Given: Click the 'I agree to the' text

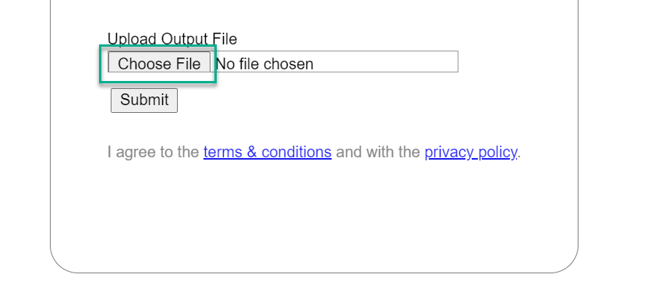Looking at the screenshot, I should coord(154,153).
